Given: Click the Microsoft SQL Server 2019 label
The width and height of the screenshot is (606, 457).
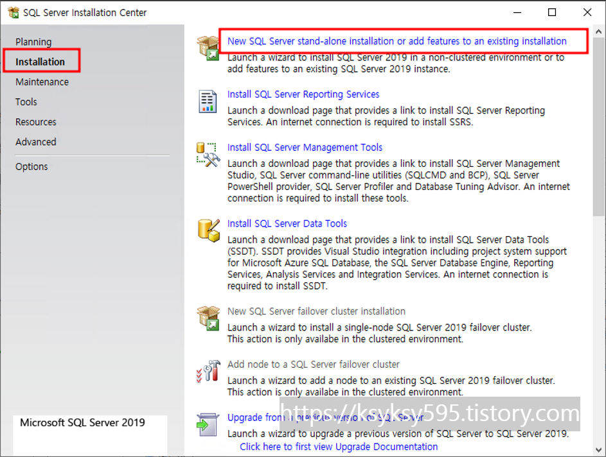Looking at the screenshot, I should pyautogui.click(x=82, y=422).
